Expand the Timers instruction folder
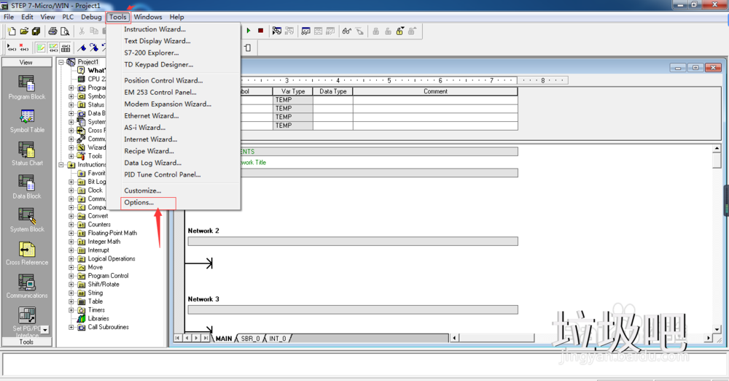 [71, 310]
